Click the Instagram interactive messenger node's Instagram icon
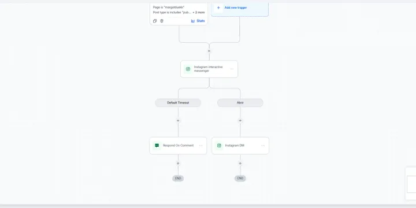This screenshot has width=416, height=208. tap(188, 69)
